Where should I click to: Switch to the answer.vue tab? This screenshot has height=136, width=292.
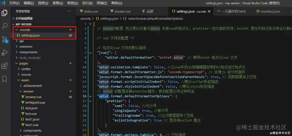point(123,11)
